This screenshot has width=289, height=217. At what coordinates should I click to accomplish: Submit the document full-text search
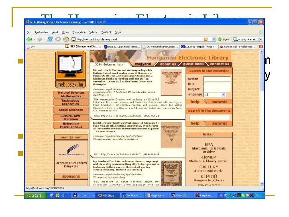click(x=220, y=123)
